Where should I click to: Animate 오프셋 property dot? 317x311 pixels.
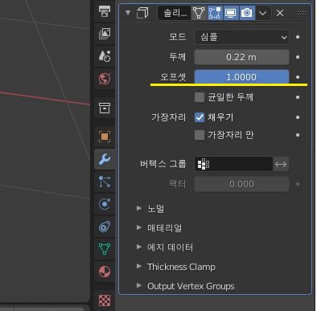coord(298,77)
